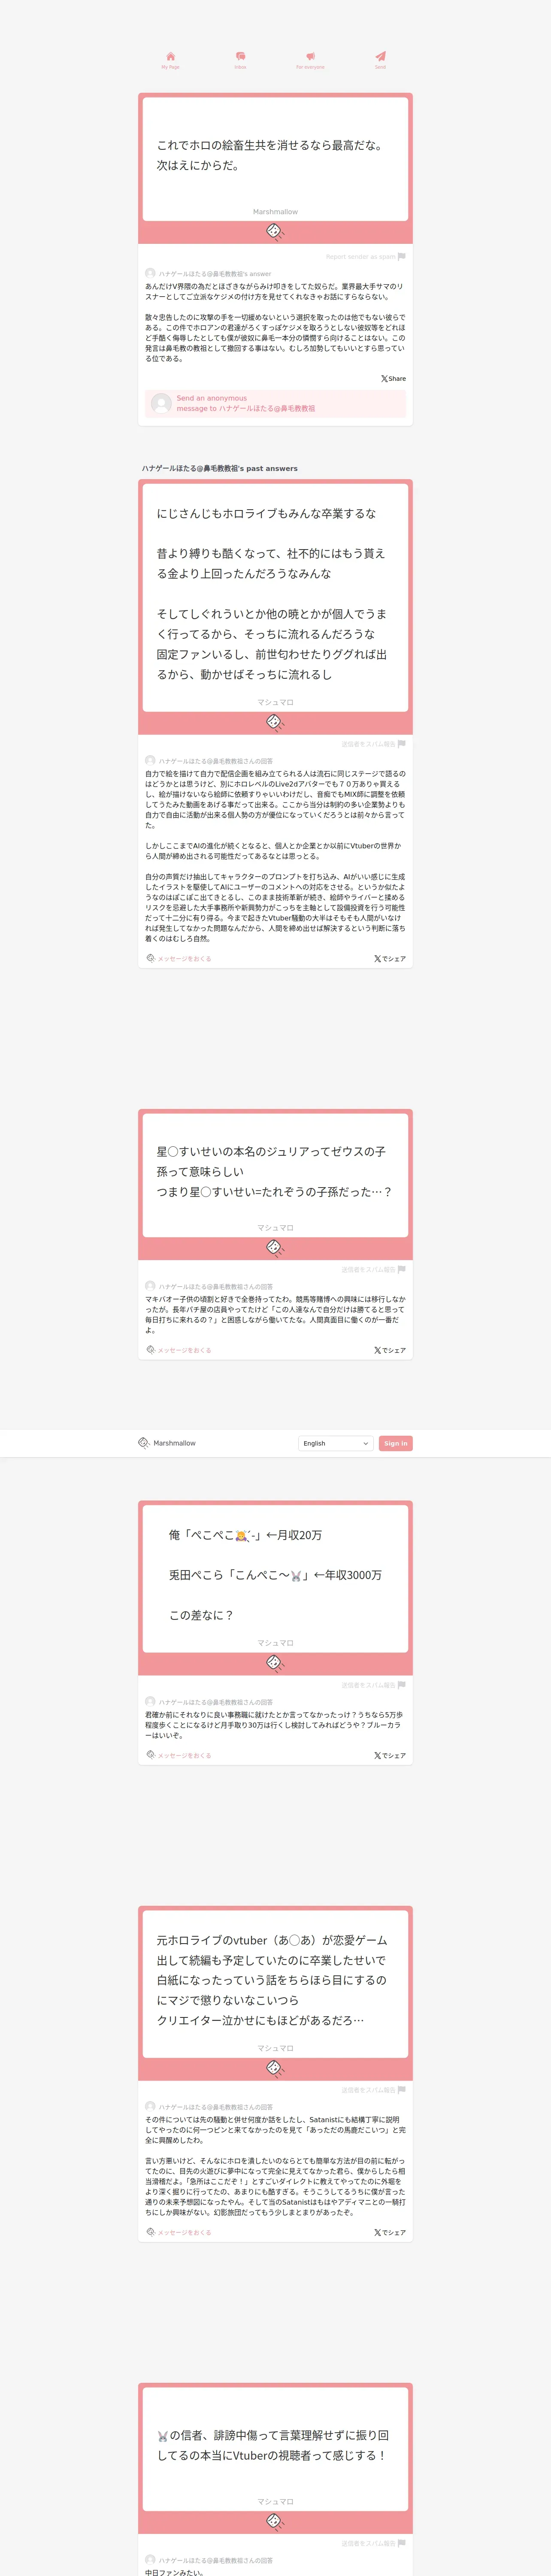
Task: Open the Inbox in the top navigation
Action: tap(240, 60)
